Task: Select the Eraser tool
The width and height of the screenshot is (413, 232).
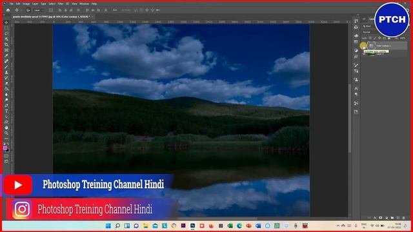Action: (6, 83)
